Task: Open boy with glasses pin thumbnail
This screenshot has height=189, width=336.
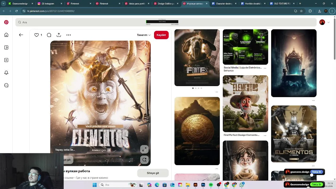Action: 245,160
